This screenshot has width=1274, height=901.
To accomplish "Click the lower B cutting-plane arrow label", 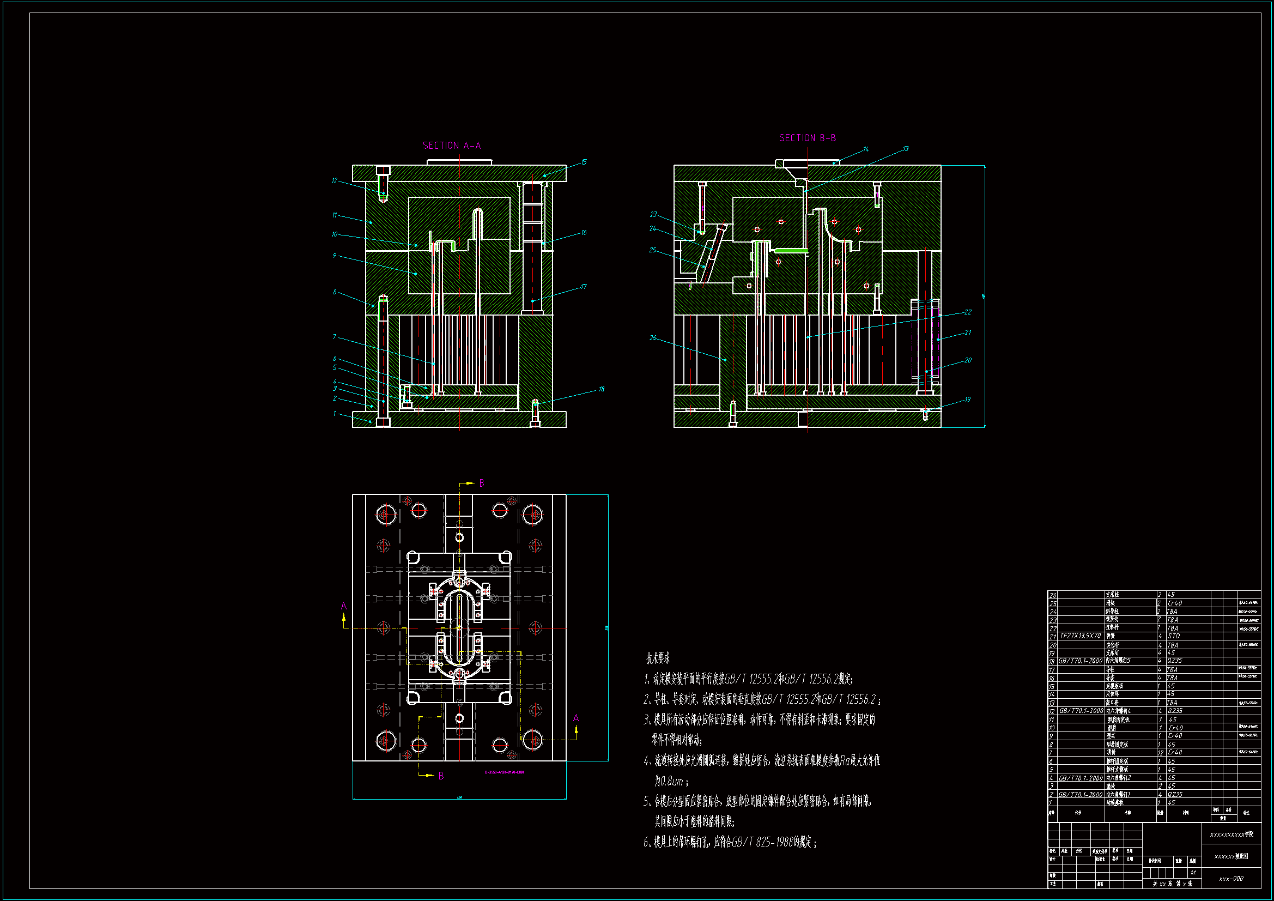I will click(441, 776).
